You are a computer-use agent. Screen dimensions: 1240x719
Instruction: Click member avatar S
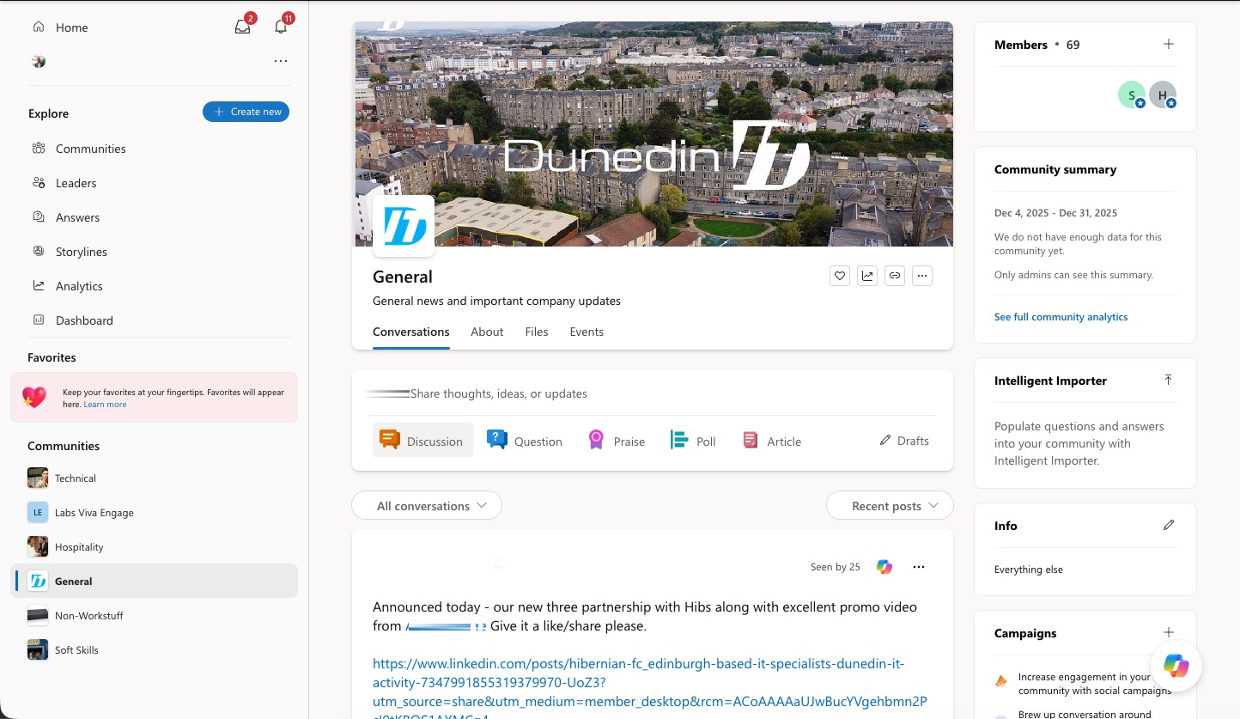(1132, 94)
